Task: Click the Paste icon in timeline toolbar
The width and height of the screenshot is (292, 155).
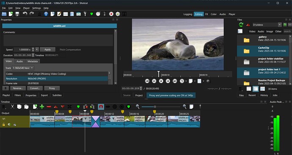Action: (x=26, y=107)
